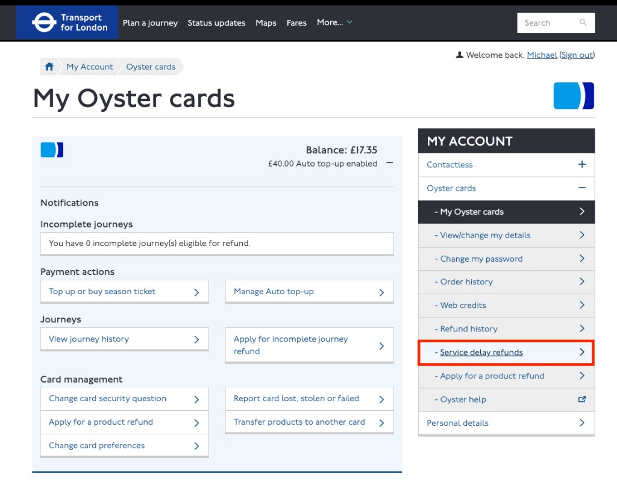Open Apply for a product refund in Card management
This screenshot has width=617, height=483.
124,422
